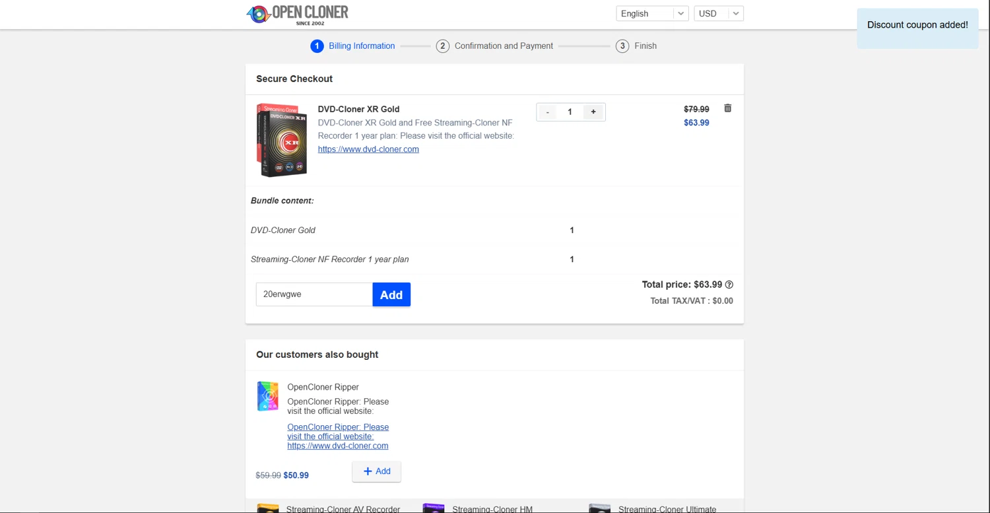Click the DVD-Cloner XR Gold title

[x=358, y=109]
